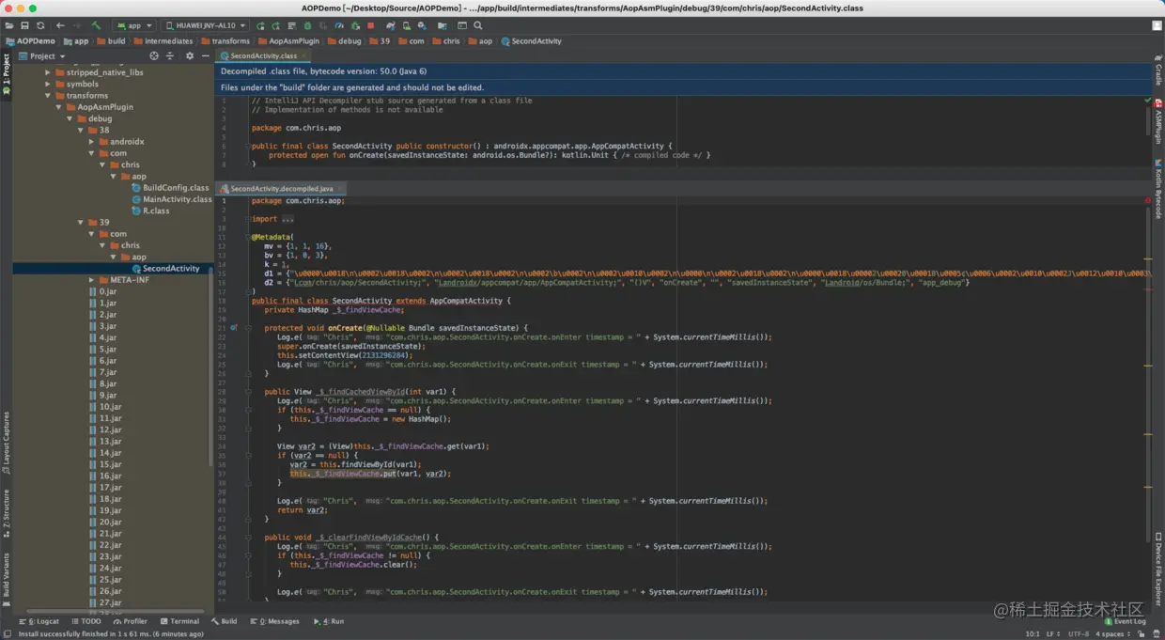Toggle the Z: Structure side panel
The width and height of the screenshot is (1165, 640).
click(x=6, y=513)
